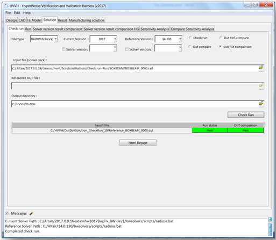Image resolution: width=276 pixels, height=240 pixels.
Task: Click the green Run status Pass cell
Action: click(210, 130)
